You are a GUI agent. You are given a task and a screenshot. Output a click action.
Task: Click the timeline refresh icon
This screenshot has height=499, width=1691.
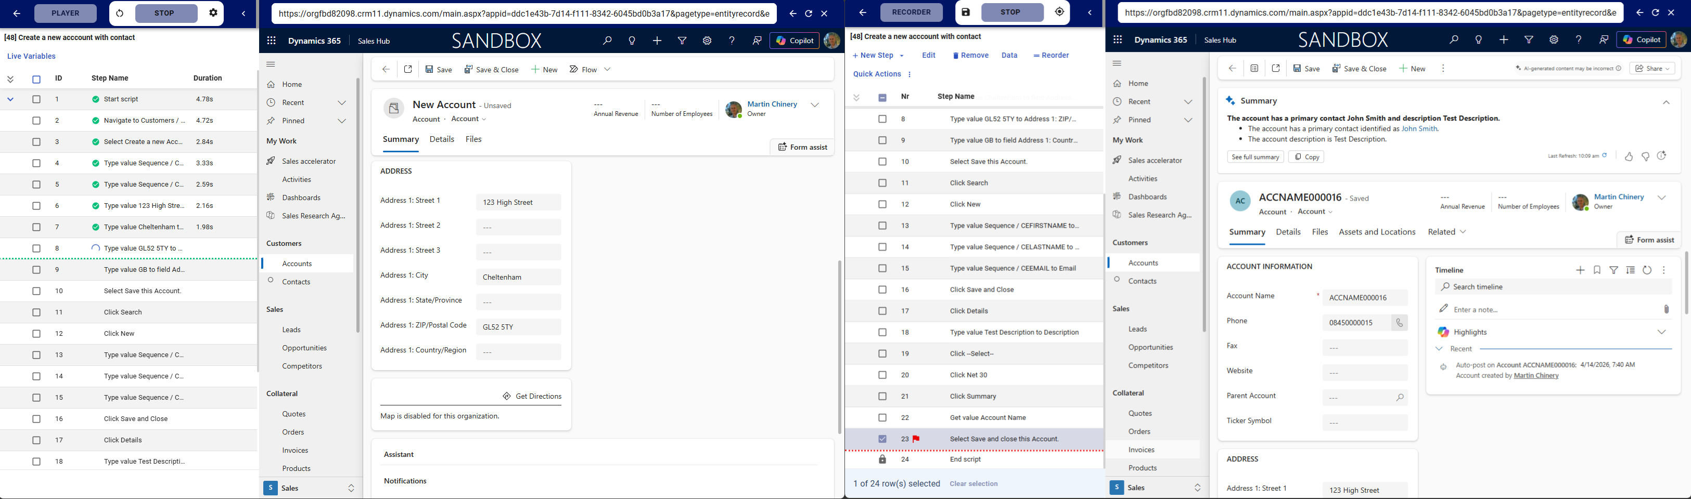tap(1646, 270)
